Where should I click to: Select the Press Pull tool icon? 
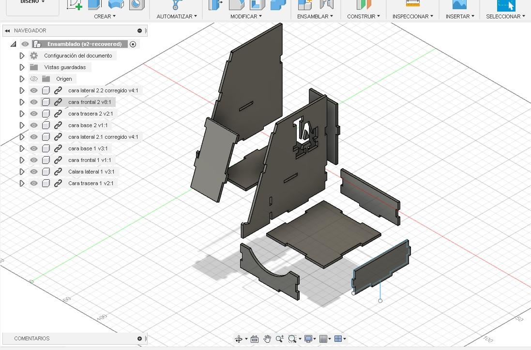(x=216, y=4)
